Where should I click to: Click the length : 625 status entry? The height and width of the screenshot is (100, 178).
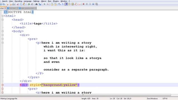86,99
